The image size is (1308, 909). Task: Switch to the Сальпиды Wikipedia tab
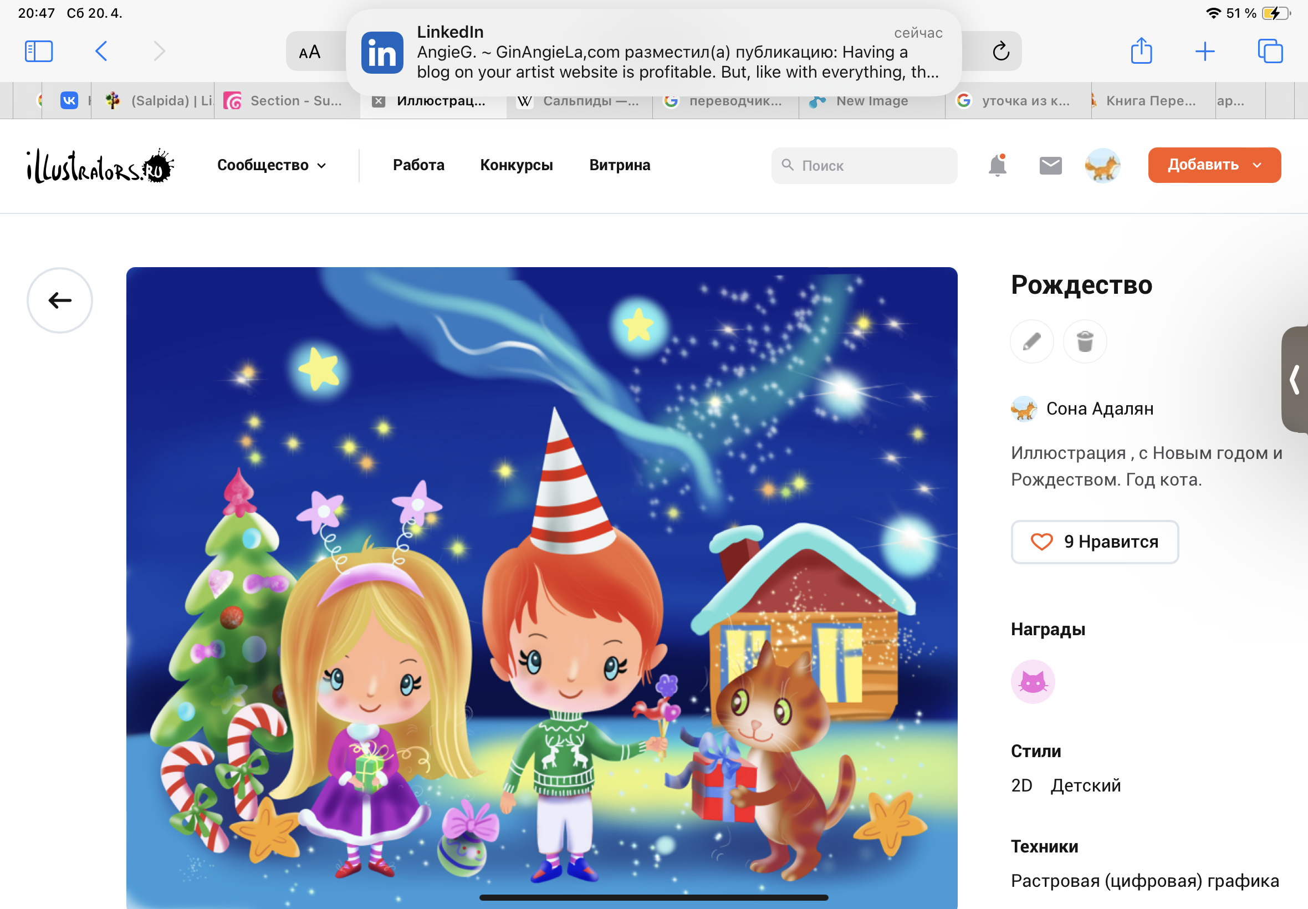click(x=579, y=101)
